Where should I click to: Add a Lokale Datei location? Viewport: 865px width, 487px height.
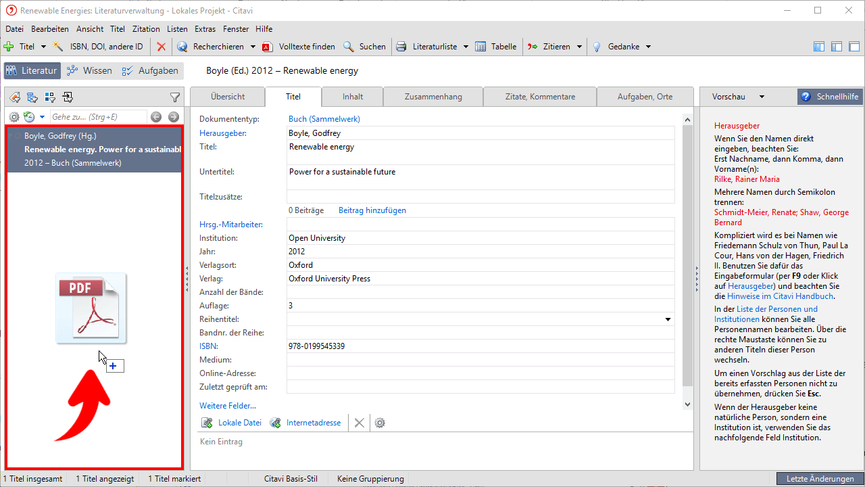232,423
